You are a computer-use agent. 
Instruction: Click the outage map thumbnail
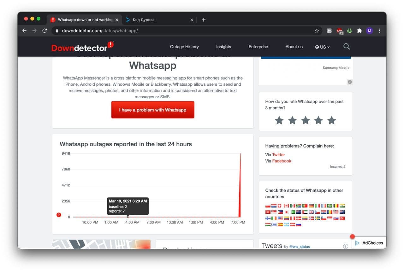[x=101, y=244]
